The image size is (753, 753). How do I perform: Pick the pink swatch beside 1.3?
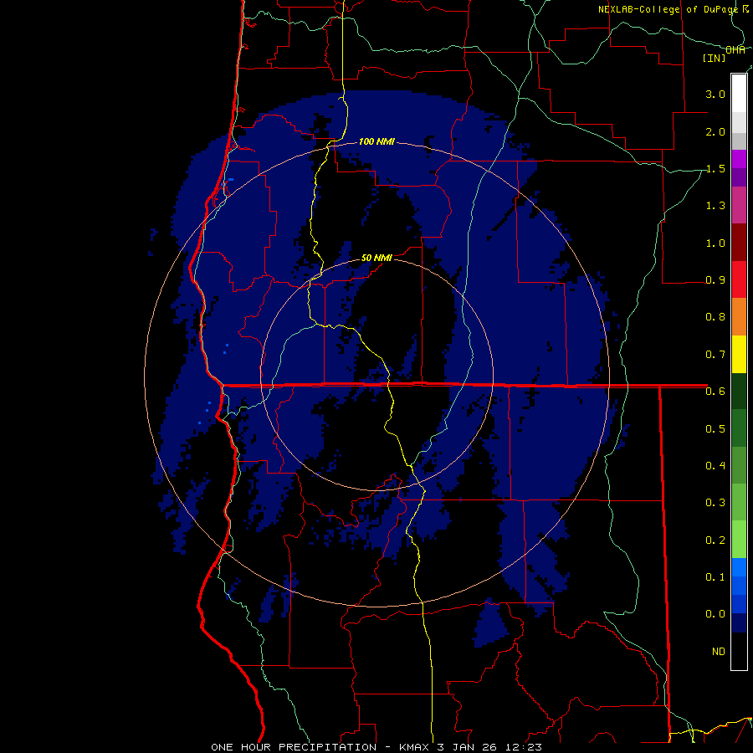[x=739, y=205]
